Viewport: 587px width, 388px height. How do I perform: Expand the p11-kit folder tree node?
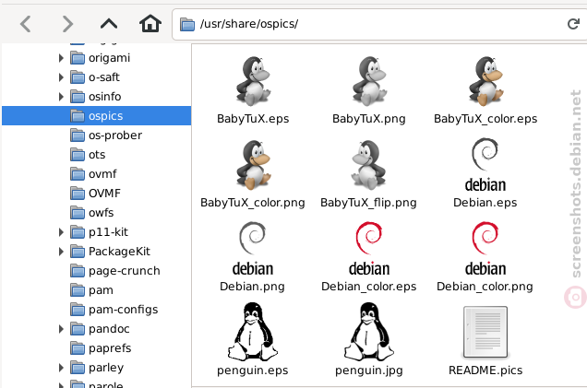[61, 232]
